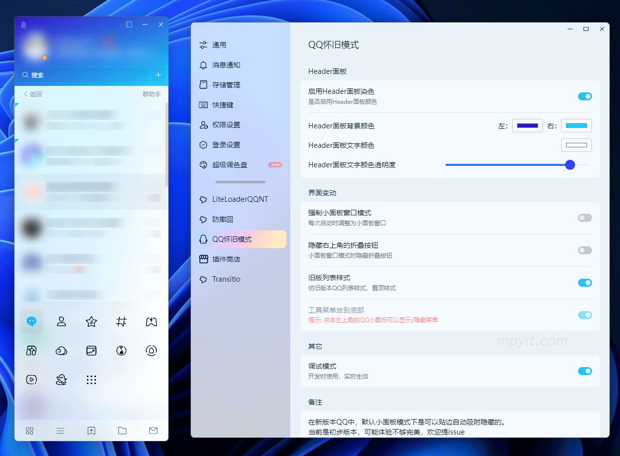The width and height of the screenshot is (620, 456).
Task: Toggle 启用Header面板染色 switch
Action: (x=585, y=96)
